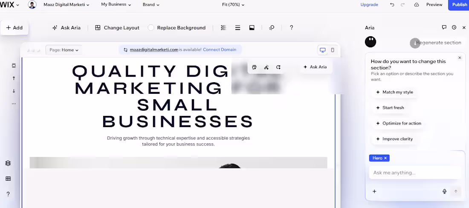Redo the last action
The height and width of the screenshot is (208, 469).
(x=402, y=5)
